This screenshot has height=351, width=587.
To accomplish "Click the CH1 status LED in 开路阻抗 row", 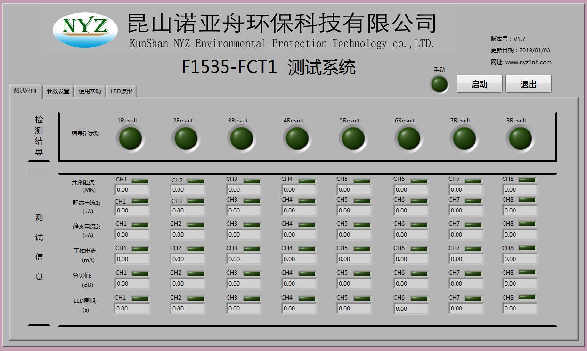I will click(140, 181).
